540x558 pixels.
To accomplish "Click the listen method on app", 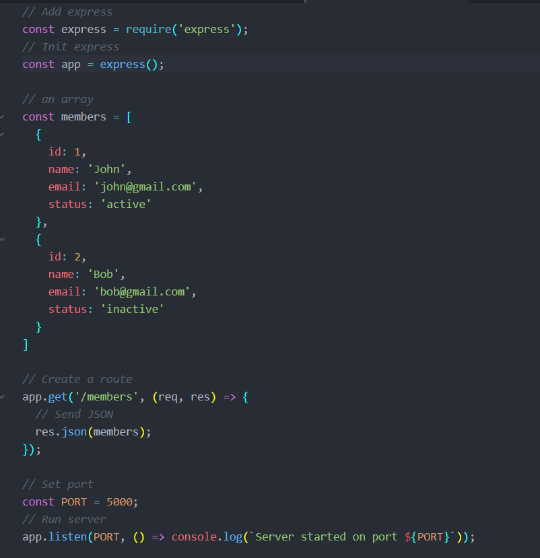I will (71, 537).
